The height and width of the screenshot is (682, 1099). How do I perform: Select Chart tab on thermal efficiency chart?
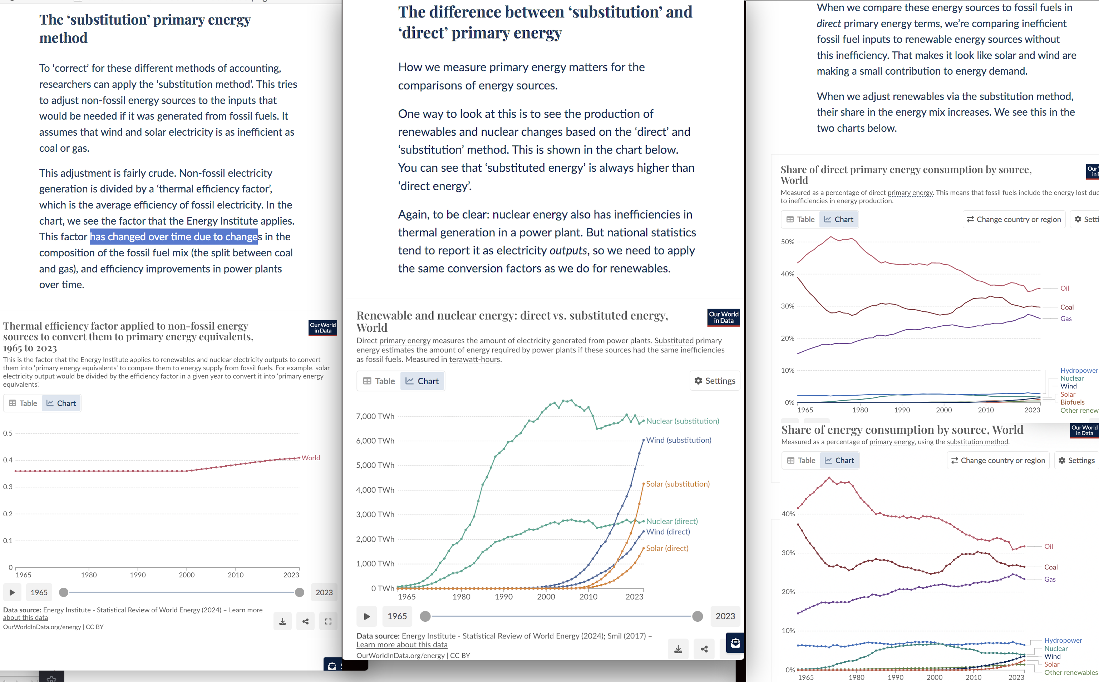point(61,403)
